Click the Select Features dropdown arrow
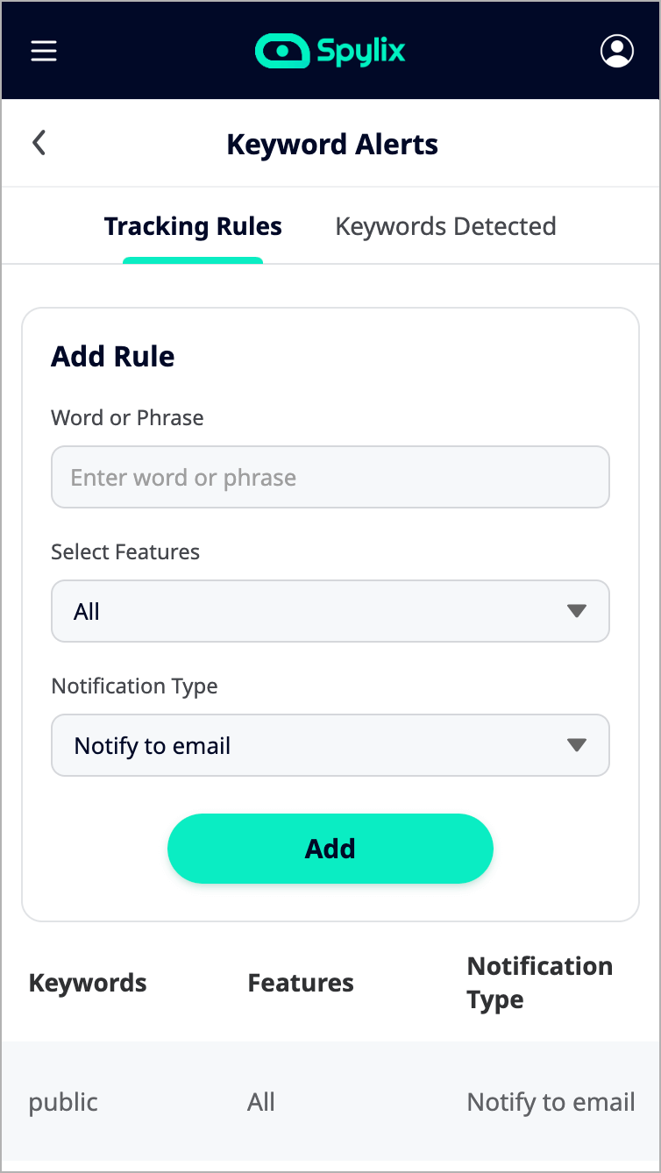 [x=576, y=611]
